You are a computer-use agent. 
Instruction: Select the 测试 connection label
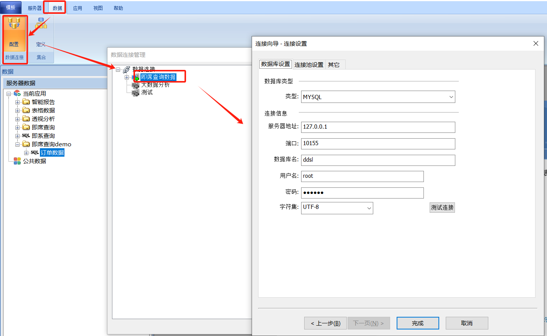[147, 93]
